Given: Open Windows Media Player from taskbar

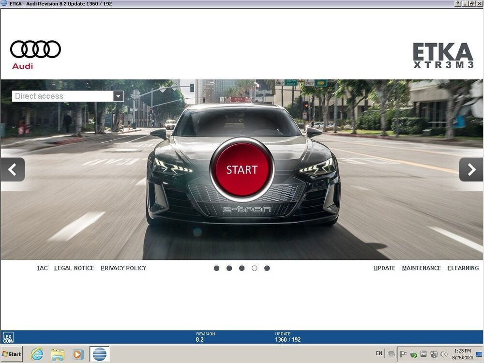Looking at the screenshot, I should pyautogui.click(x=78, y=354).
